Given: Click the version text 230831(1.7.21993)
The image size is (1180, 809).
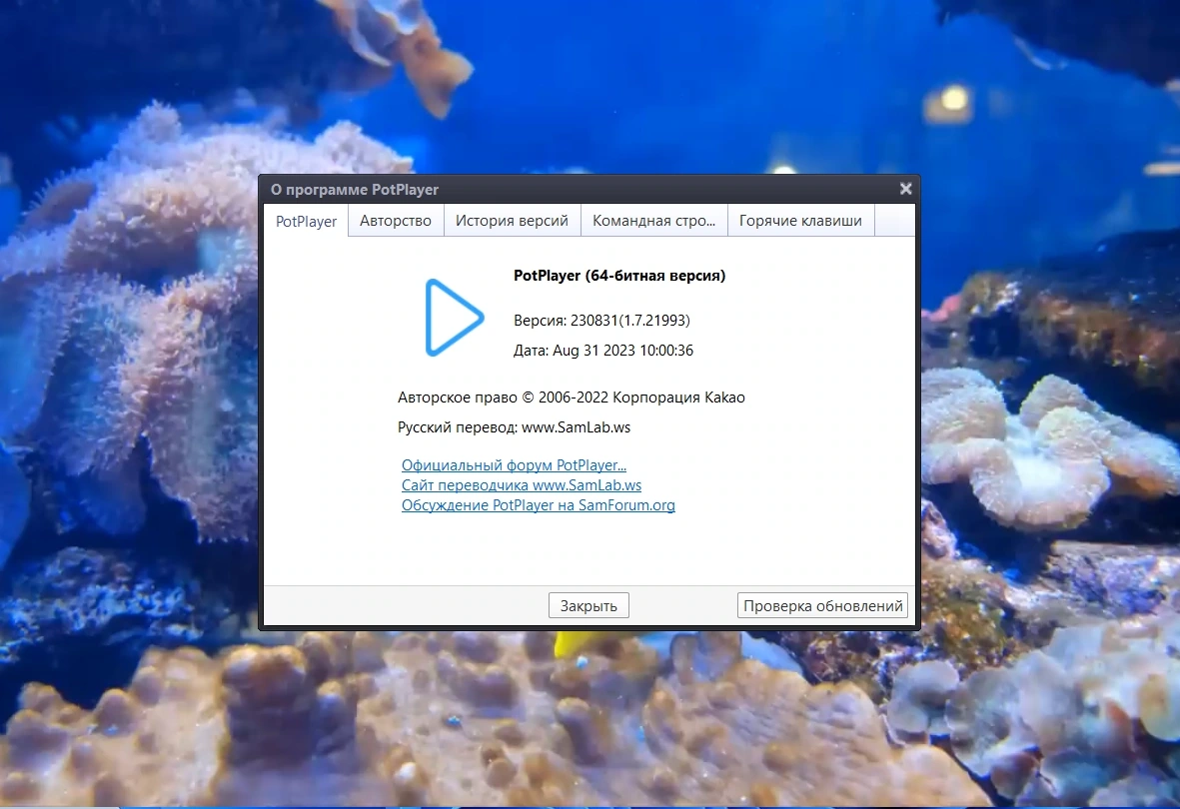Looking at the screenshot, I should pyautogui.click(x=629, y=321).
